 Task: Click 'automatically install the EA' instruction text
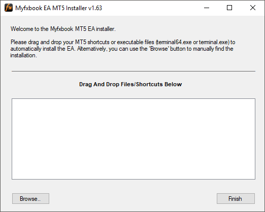[x=43, y=49]
